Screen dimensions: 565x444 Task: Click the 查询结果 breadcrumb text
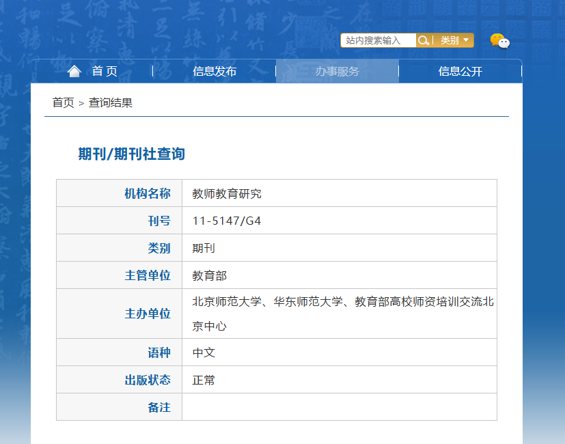click(111, 102)
